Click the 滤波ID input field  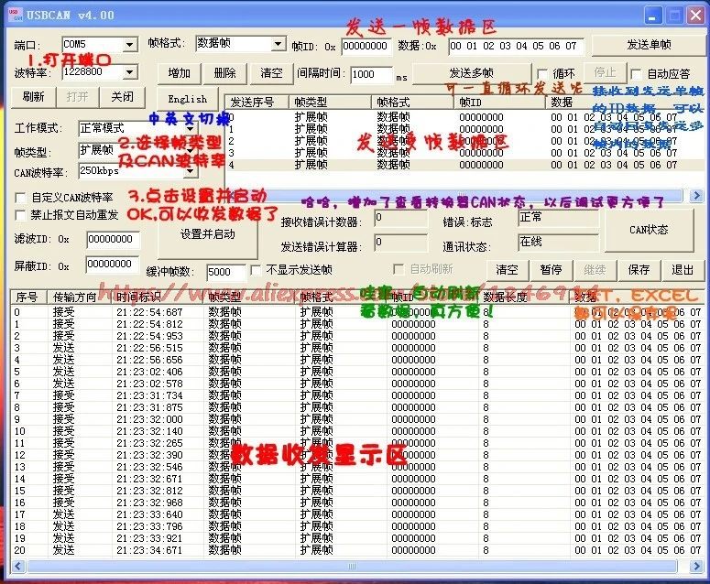[x=114, y=239]
